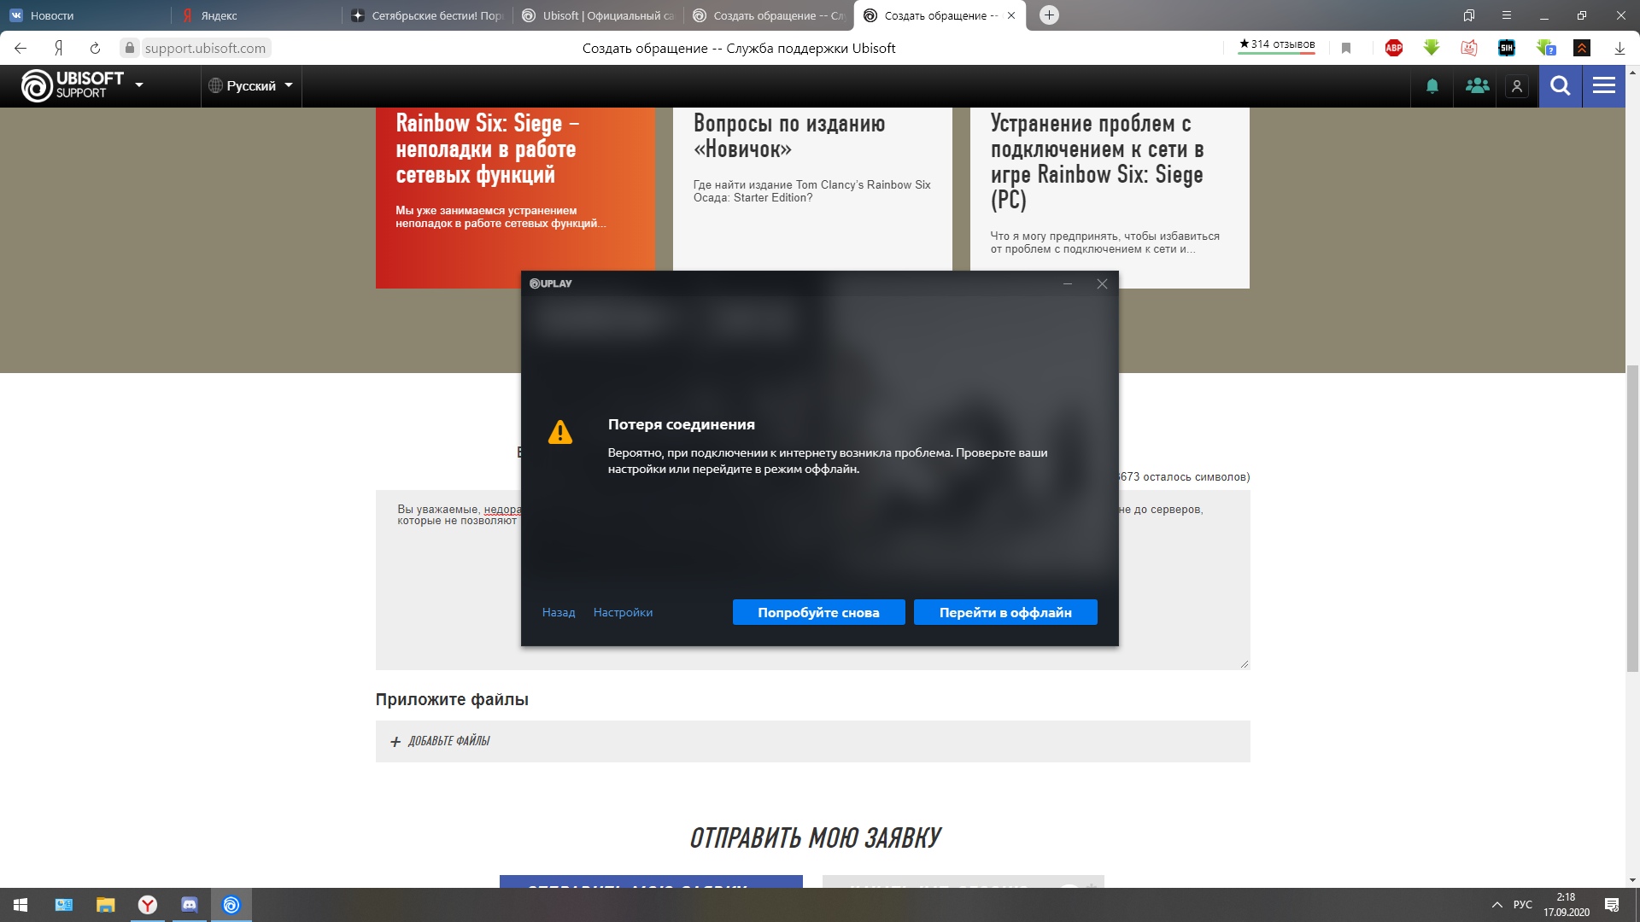Open Discord from the taskbar
Screen dimensions: 1640x922
pyautogui.click(x=190, y=905)
